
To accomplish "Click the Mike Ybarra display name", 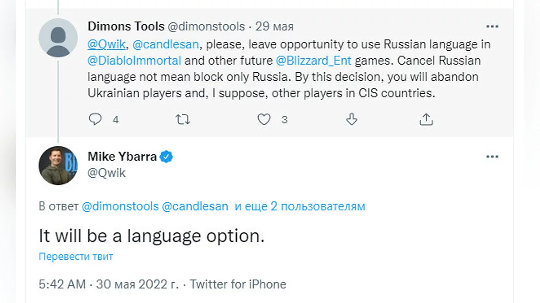I will click(122, 157).
